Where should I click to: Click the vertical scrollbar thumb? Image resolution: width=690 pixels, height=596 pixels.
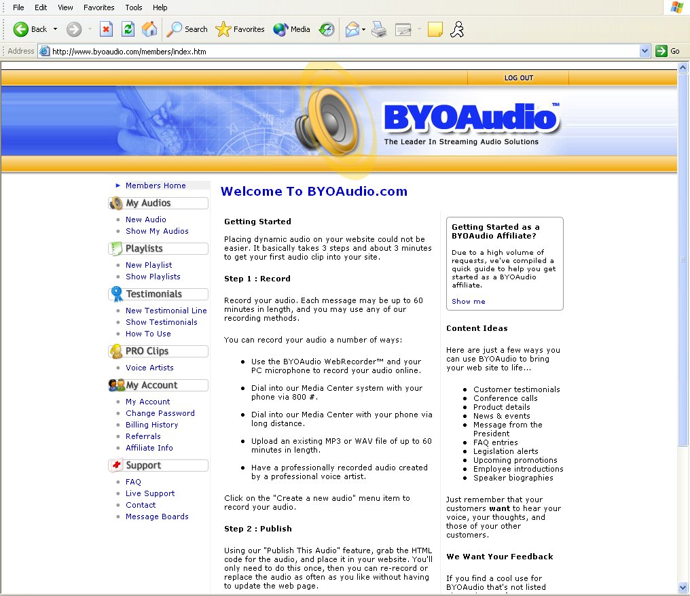tap(683, 260)
